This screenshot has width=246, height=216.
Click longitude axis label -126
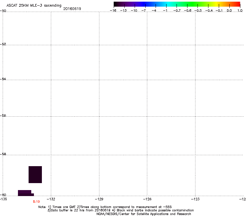tap(147, 199)
